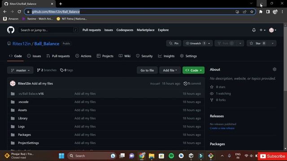The width and height of the screenshot is (287, 161).
Task: Open the Amazon bookmark
Action: (11, 19)
